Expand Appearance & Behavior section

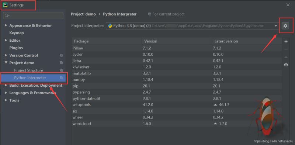coord(6,25)
